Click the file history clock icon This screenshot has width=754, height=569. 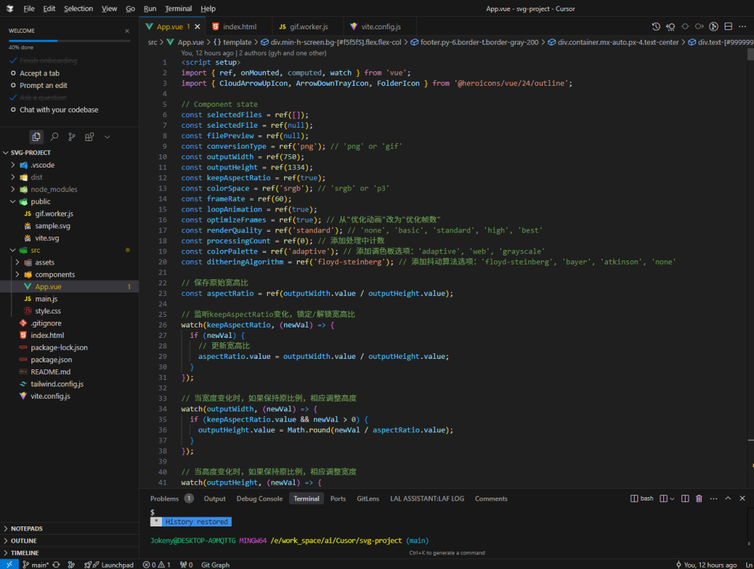[x=656, y=27]
